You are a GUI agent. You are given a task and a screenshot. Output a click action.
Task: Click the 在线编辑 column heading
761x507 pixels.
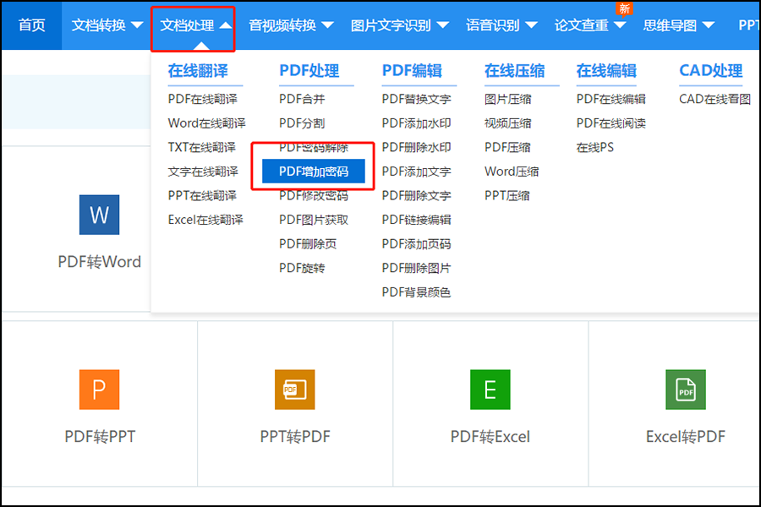tap(606, 71)
